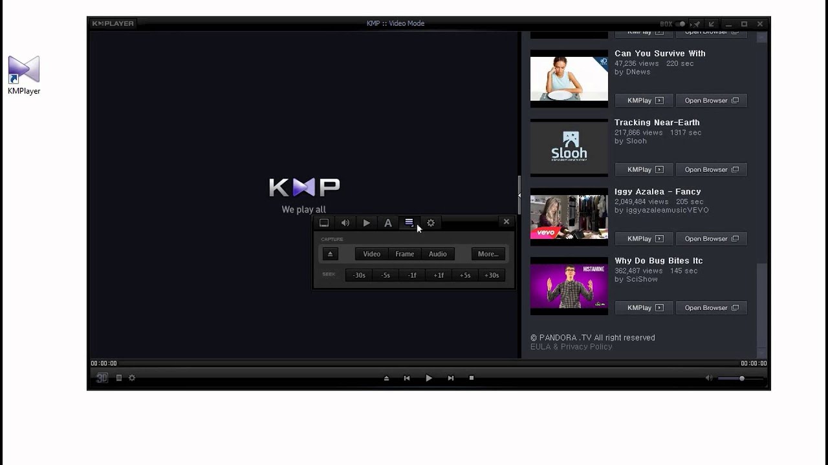Play Why Do Bug Bites Itc in KMPlay
This screenshot has width=828, height=465.
click(x=645, y=308)
